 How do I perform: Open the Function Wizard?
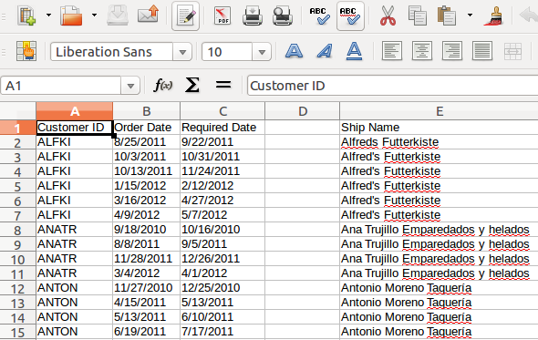pyautogui.click(x=162, y=85)
